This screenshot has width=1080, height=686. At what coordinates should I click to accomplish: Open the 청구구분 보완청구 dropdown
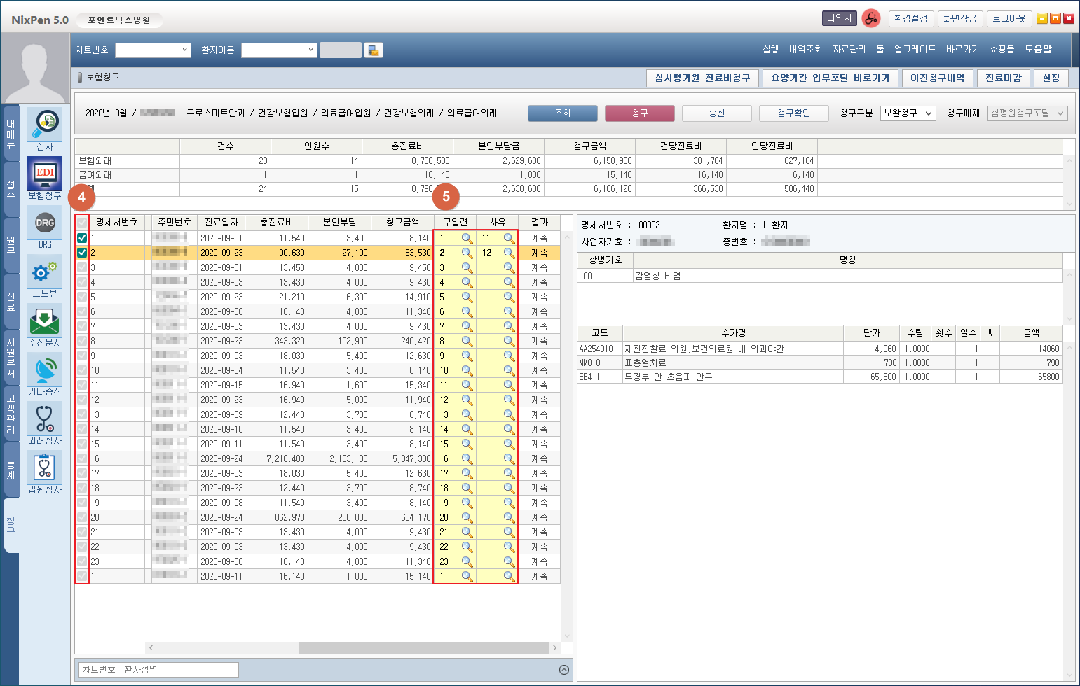click(908, 113)
